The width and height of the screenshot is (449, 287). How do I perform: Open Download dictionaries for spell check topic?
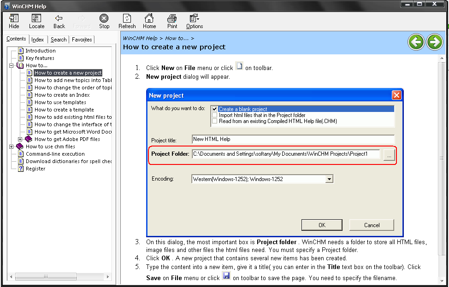pos(69,161)
